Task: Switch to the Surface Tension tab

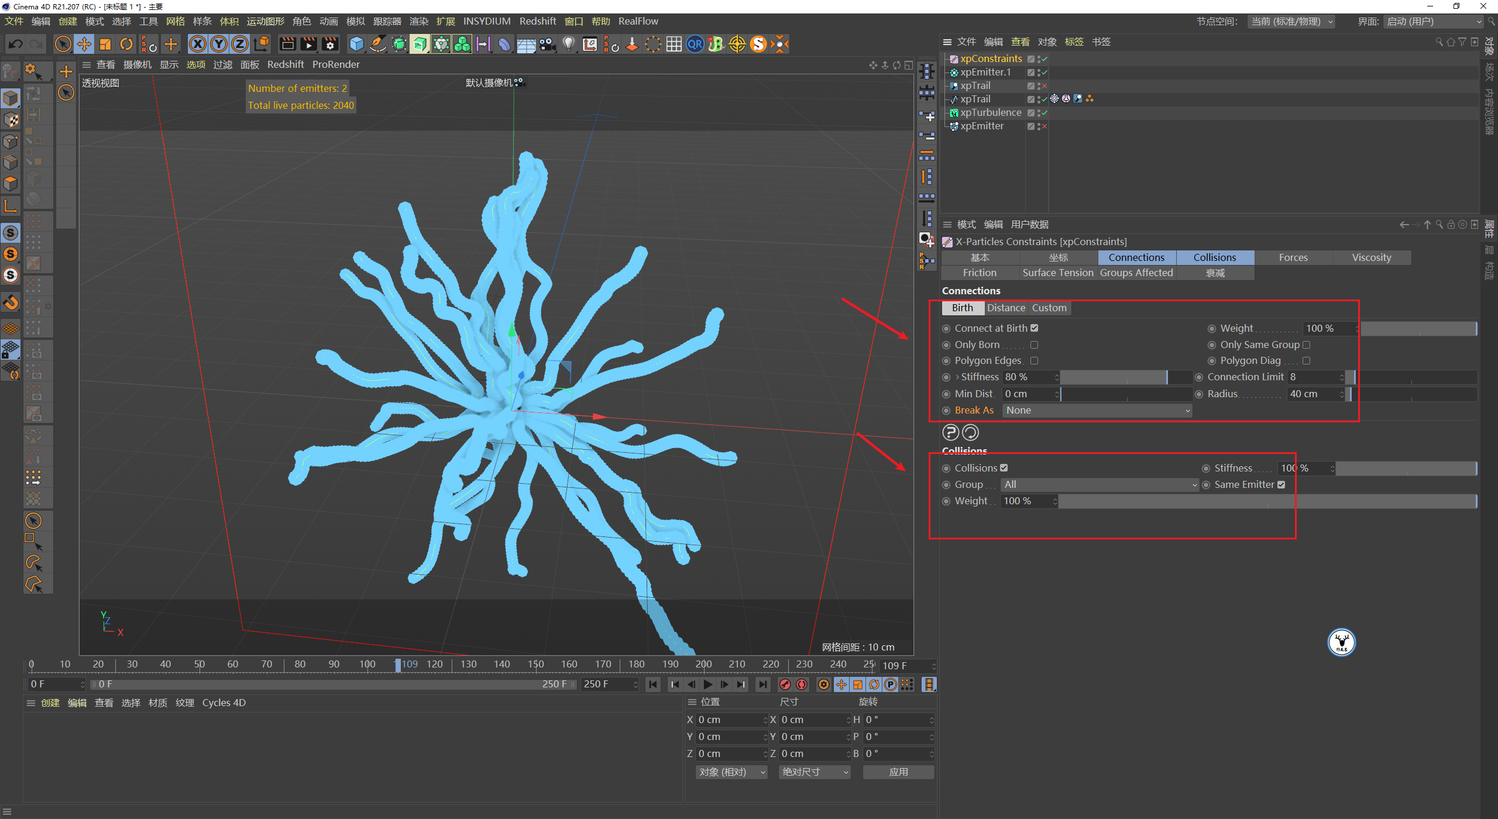Action: coord(1058,273)
